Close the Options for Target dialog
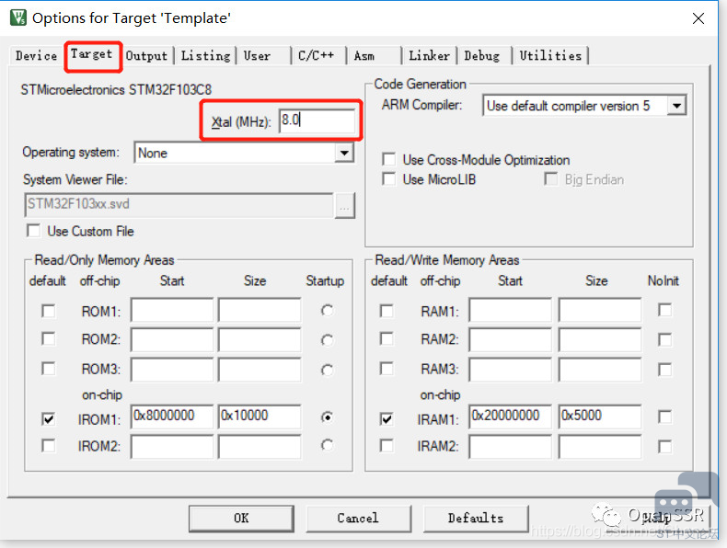This screenshot has height=548, width=727. [698, 18]
